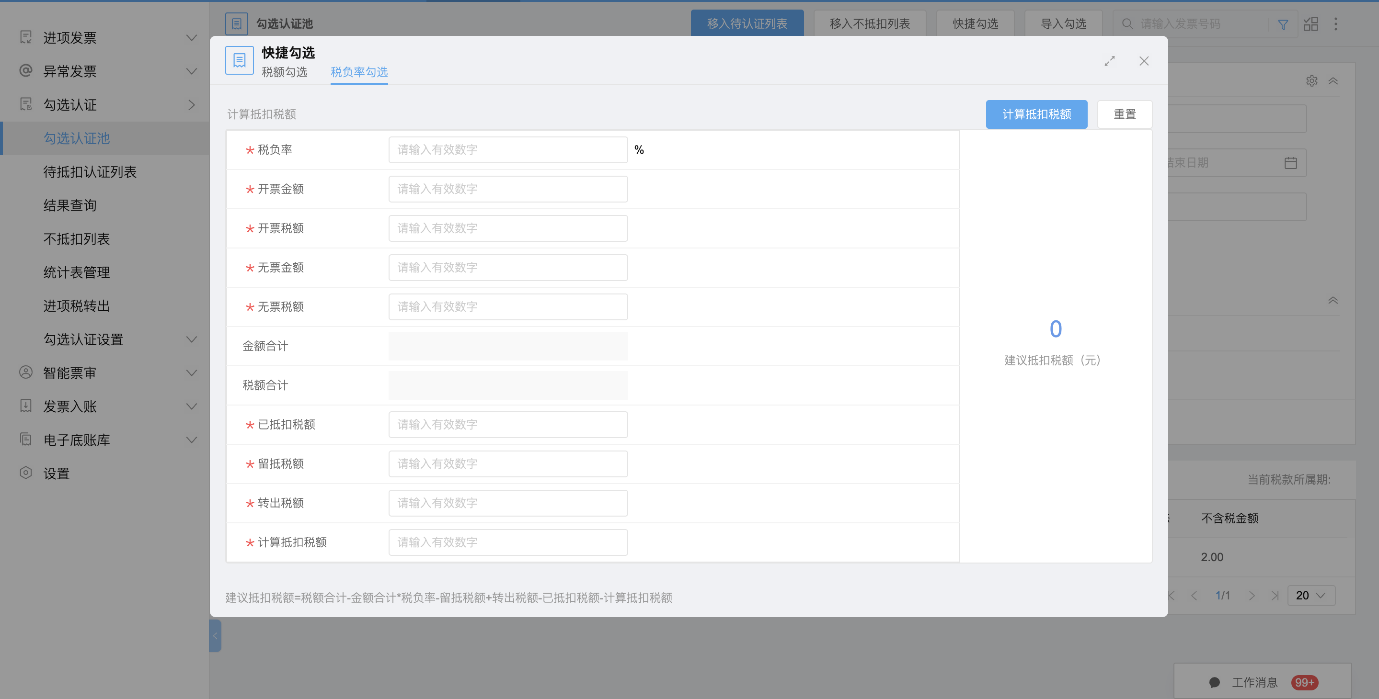Click 移入不抵扣列表 button
This screenshot has width=1379, height=699.
tap(869, 23)
